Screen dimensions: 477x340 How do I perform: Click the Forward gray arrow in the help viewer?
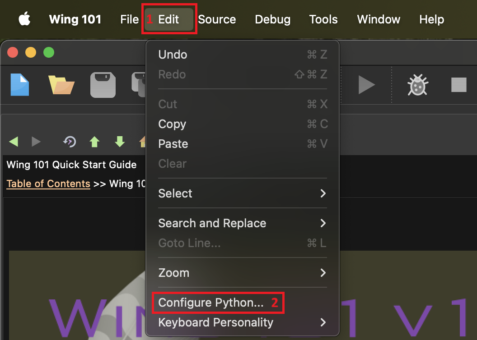(x=36, y=142)
